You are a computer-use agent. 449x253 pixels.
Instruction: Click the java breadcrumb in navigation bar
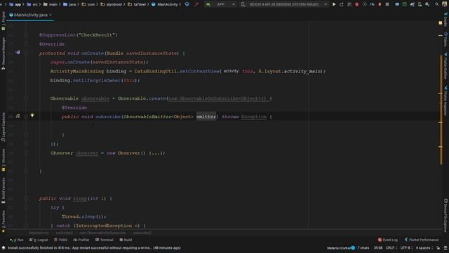69,4
